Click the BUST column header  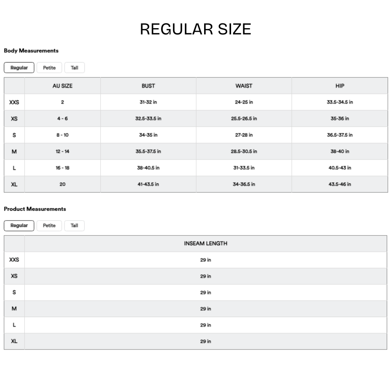(x=148, y=86)
